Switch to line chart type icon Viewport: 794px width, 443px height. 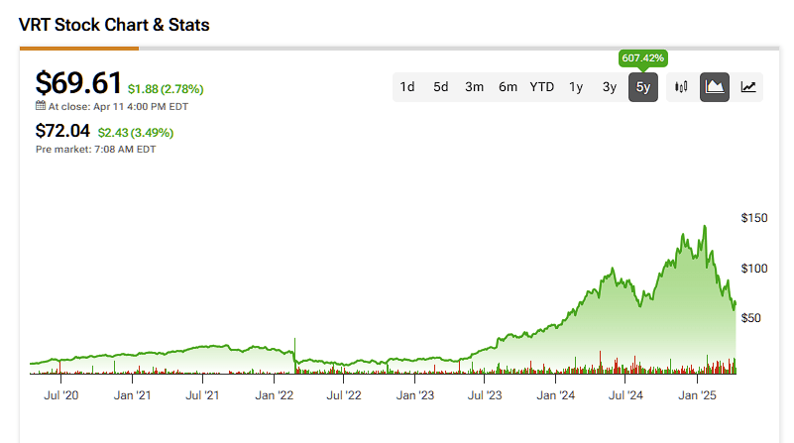[748, 87]
